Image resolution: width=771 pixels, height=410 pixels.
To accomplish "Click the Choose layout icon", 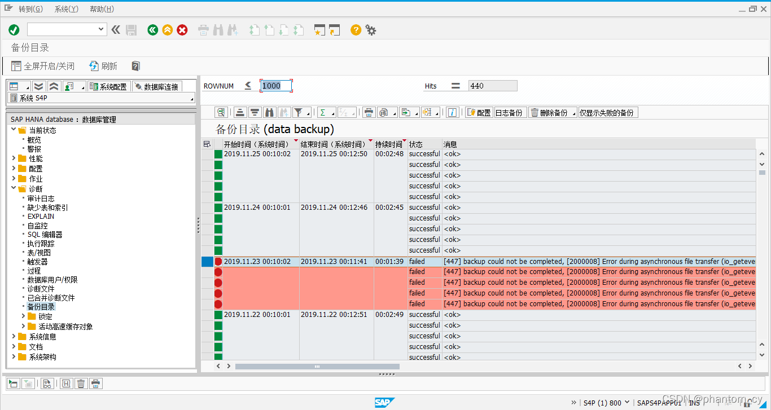I will click(427, 112).
